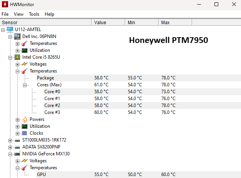Click the NVIDIA GeForce MX130 GPU icon
Image resolution: width=241 pixels, height=178 pixels.
point(17,154)
